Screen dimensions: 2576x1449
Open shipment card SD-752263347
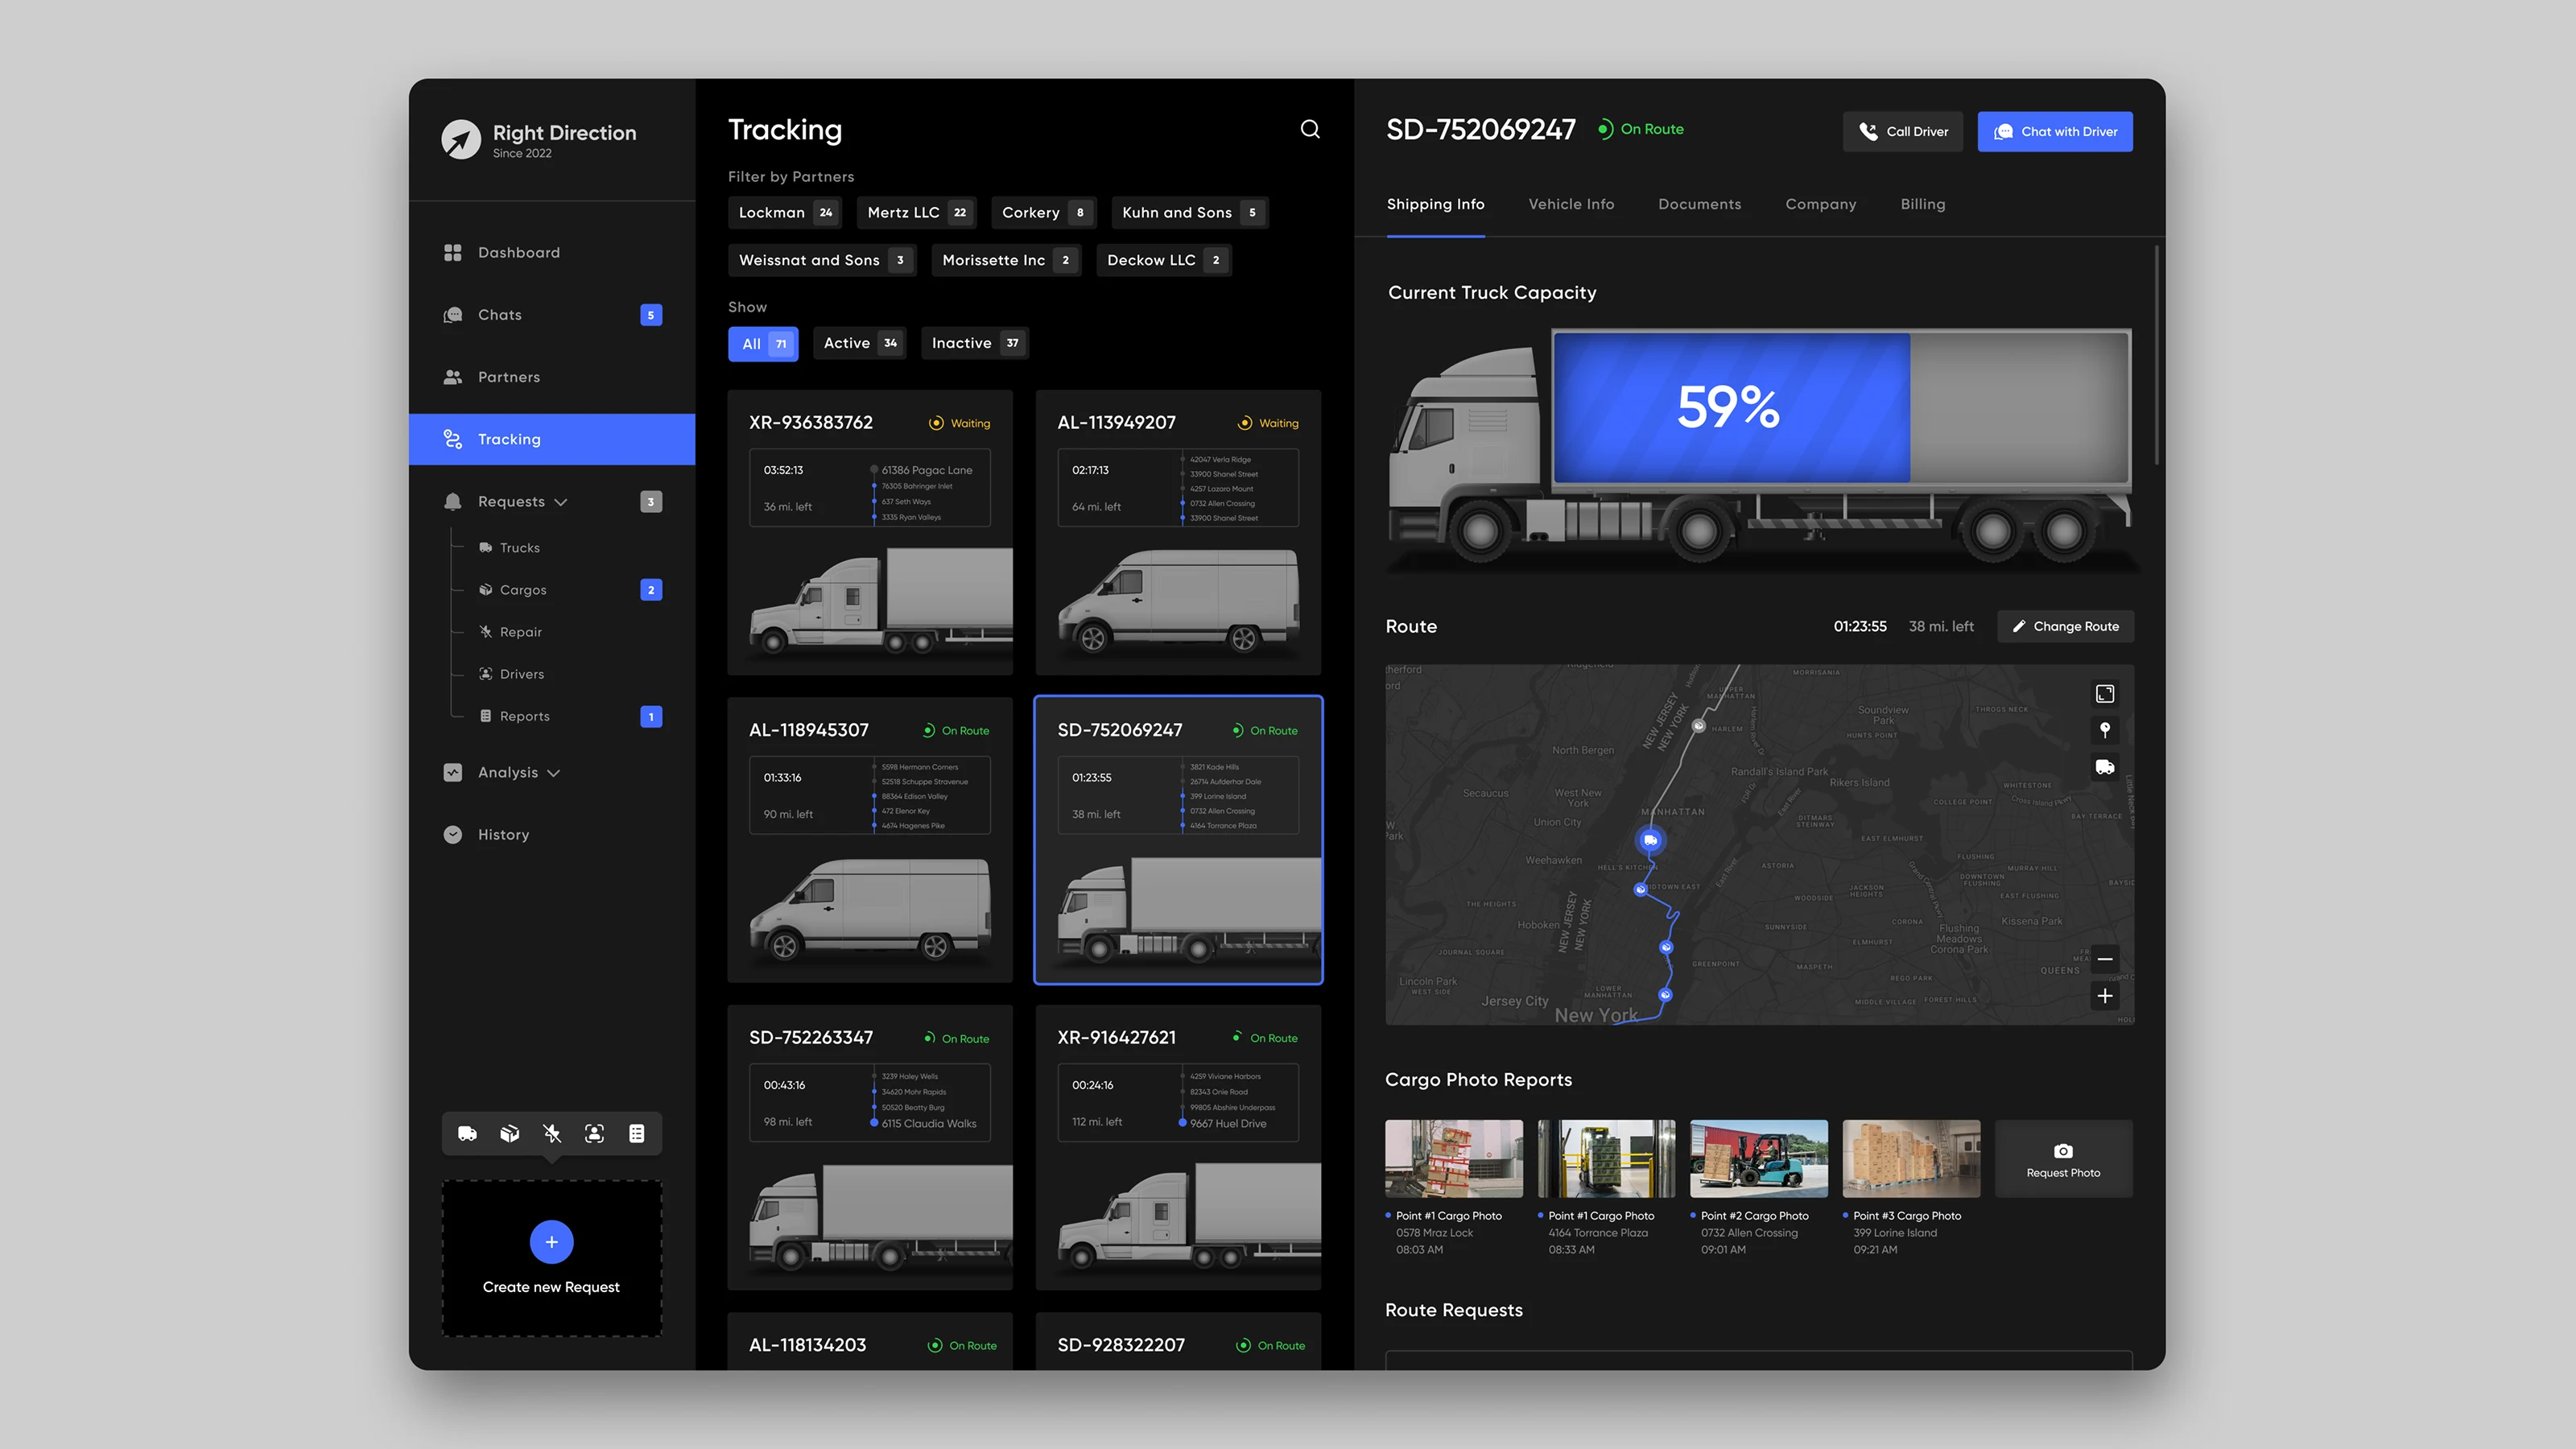click(870, 1148)
